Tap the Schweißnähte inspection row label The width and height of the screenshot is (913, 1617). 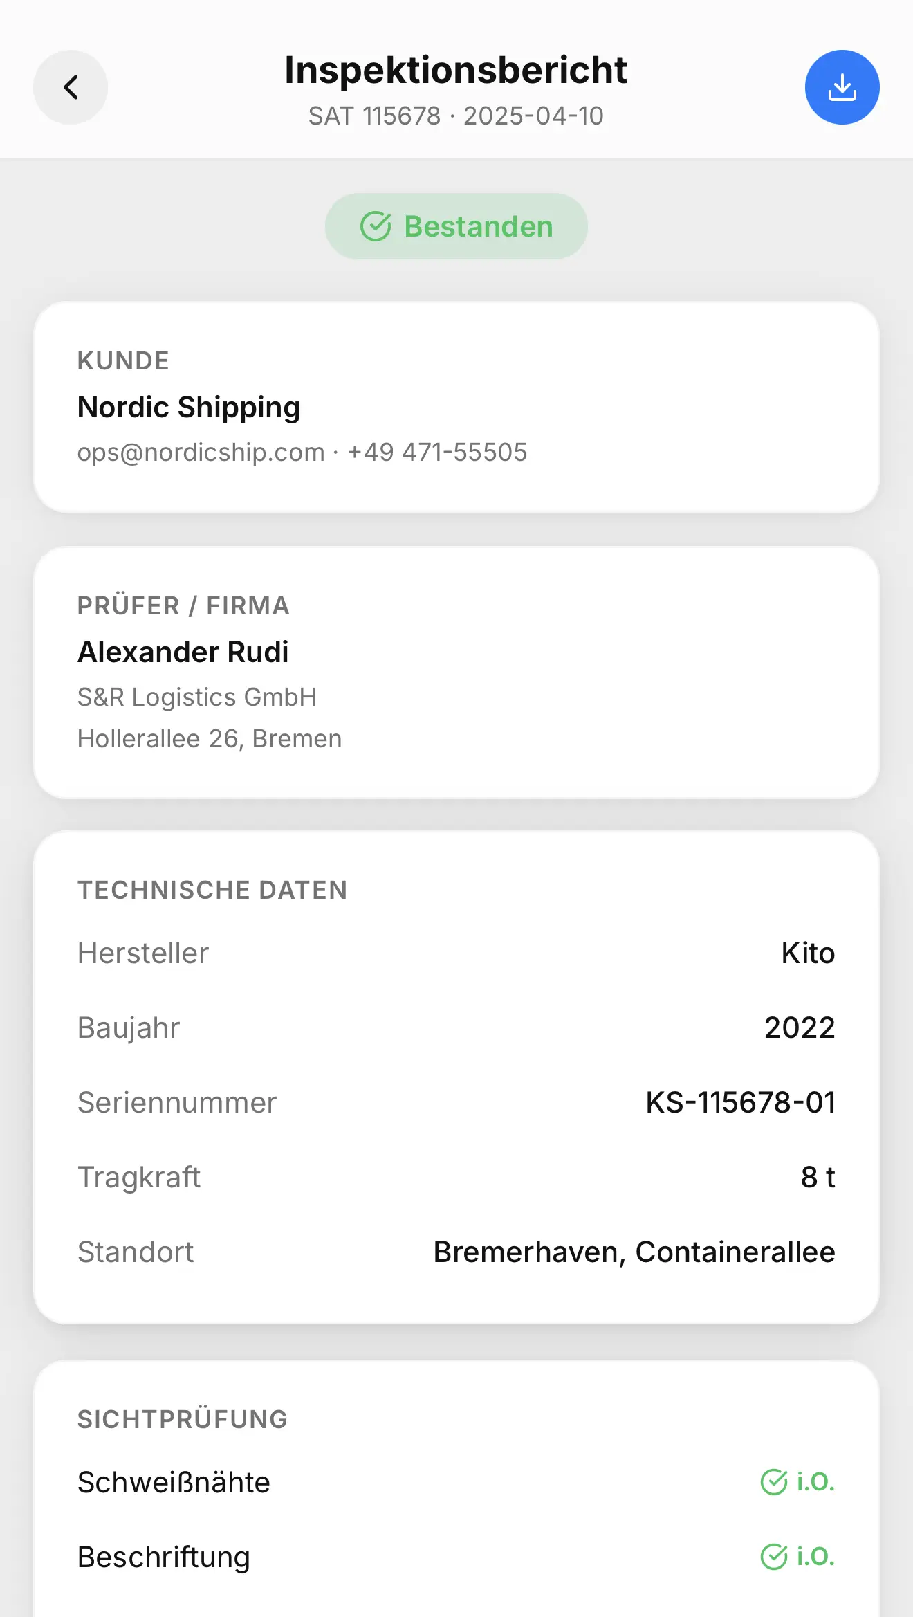click(174, 1482)
